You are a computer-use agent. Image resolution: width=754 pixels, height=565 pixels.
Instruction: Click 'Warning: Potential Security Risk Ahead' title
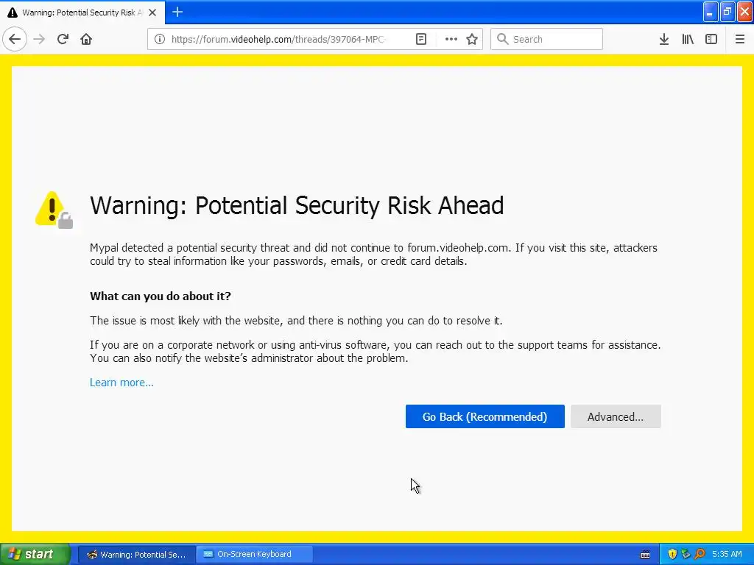(297, 206)
